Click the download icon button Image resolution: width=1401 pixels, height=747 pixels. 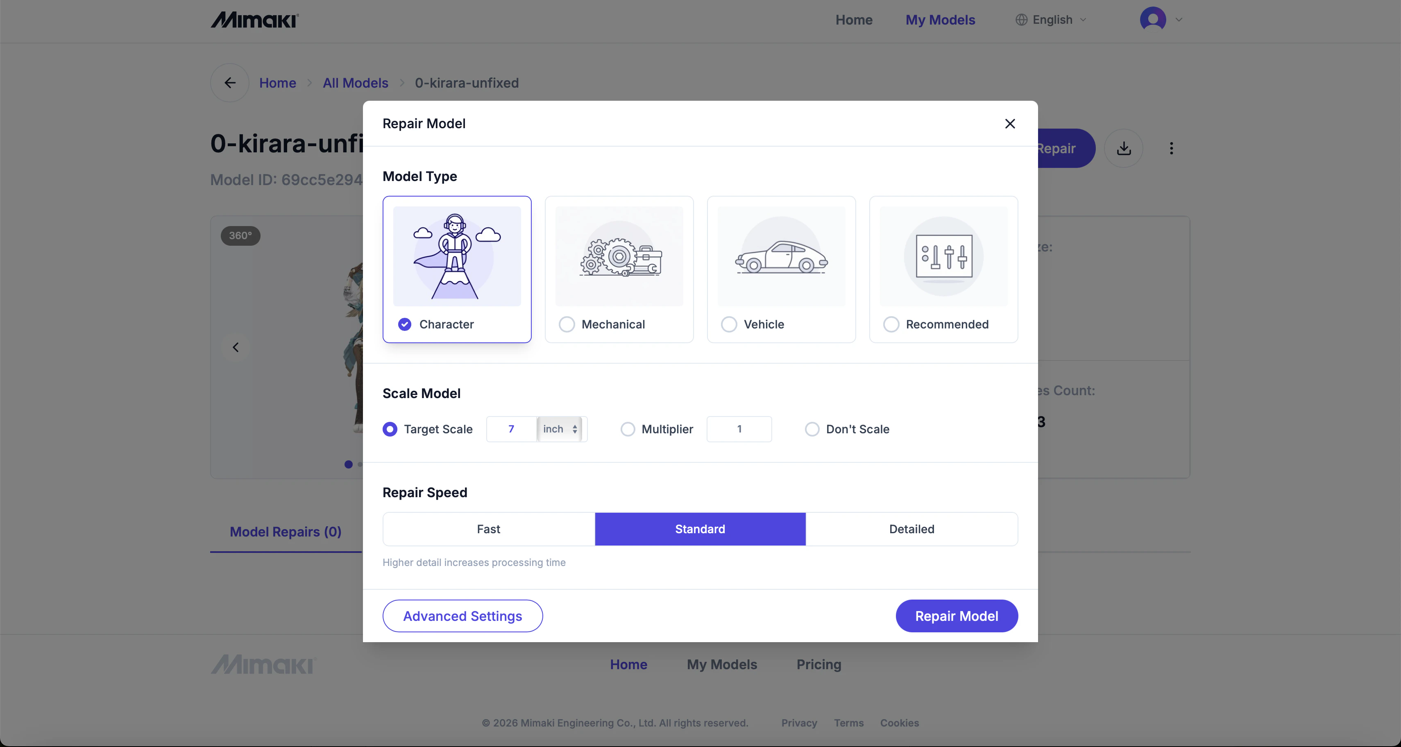click(1124, 148)
